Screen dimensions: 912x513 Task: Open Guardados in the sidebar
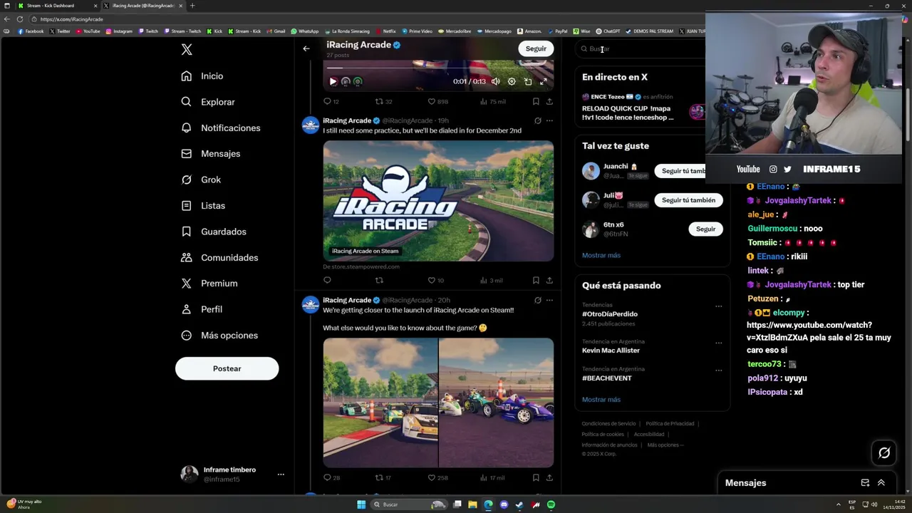tap(214, 232)
